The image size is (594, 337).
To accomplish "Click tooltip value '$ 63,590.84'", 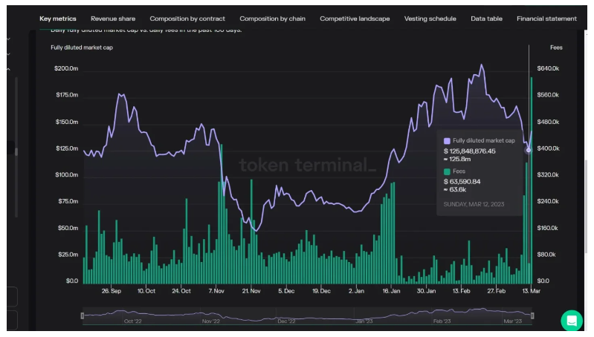I will (x=462, y=182).
